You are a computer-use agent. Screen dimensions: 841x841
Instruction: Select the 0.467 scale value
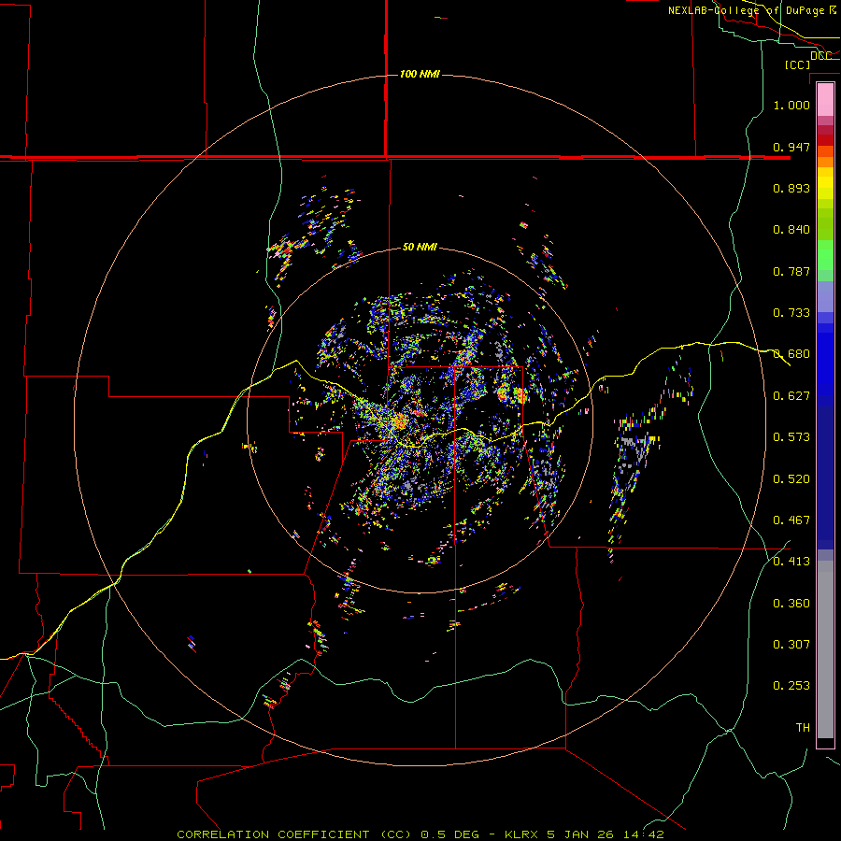coord(791,520)
